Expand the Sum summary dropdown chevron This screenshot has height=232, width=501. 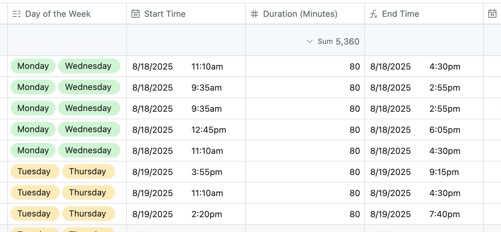(x=309, y=42)
